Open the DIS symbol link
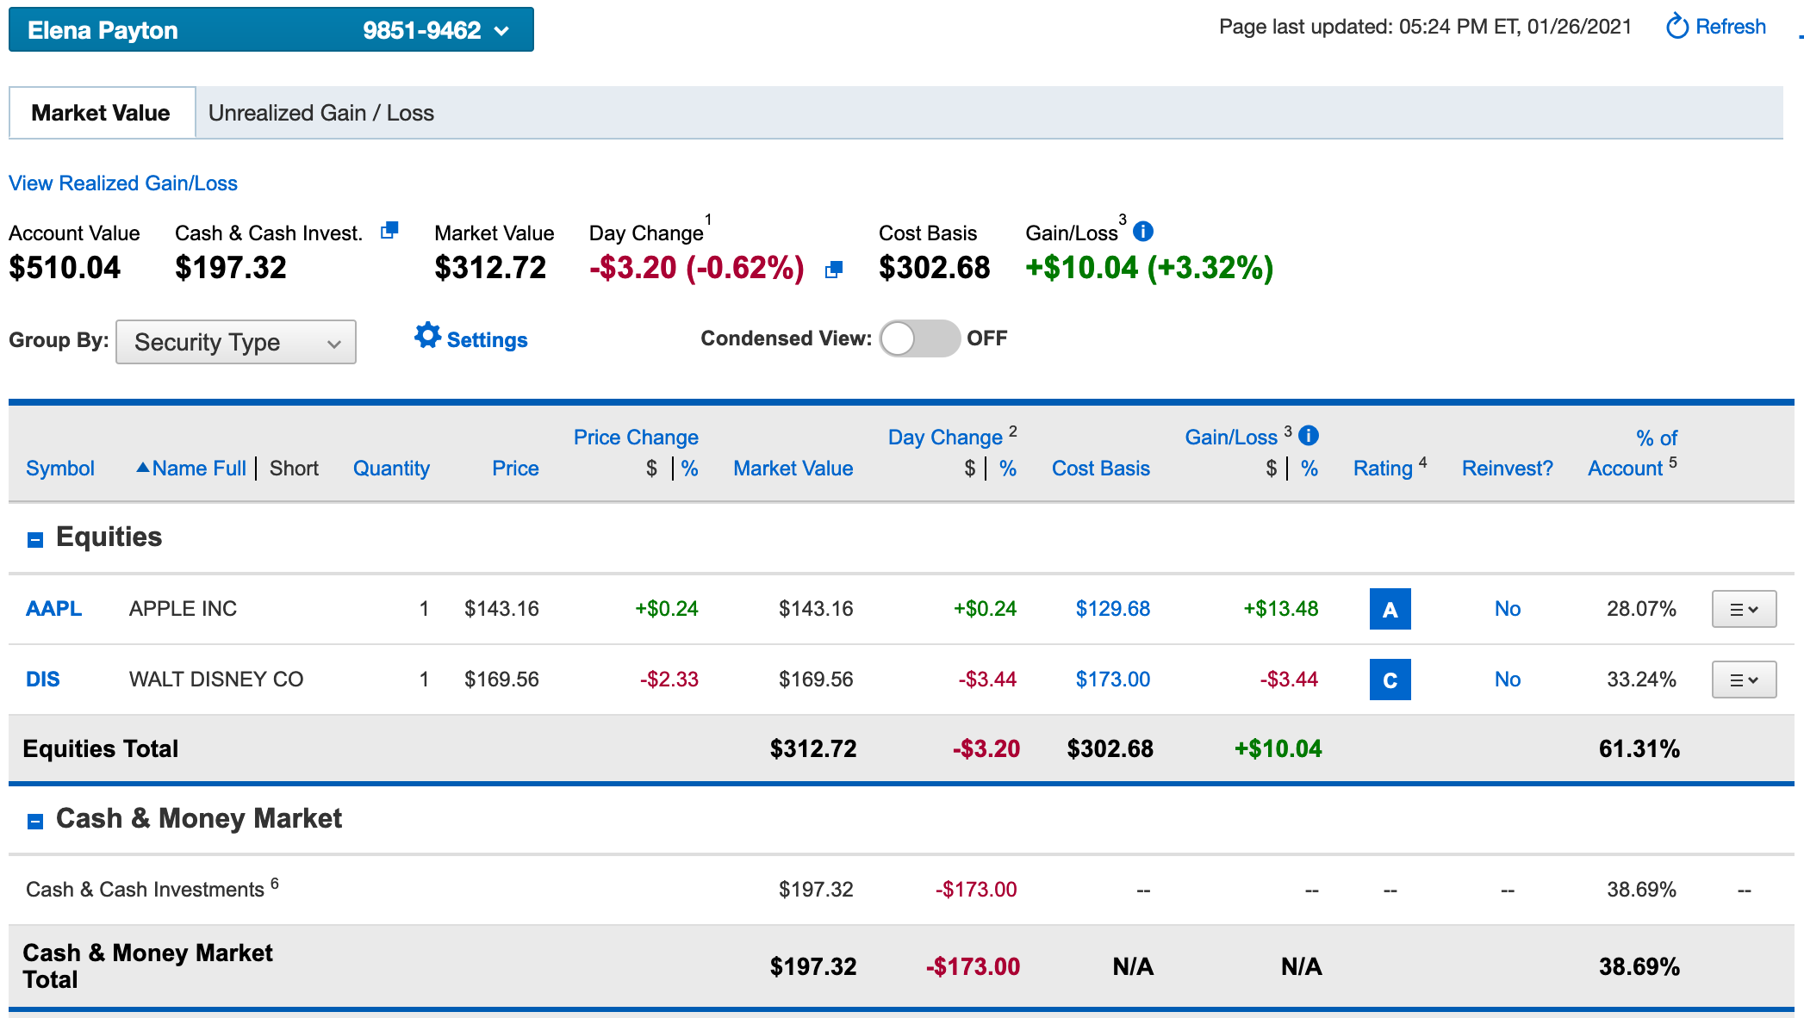This screenshot has width=1804, height=1018. coord(43,680)
